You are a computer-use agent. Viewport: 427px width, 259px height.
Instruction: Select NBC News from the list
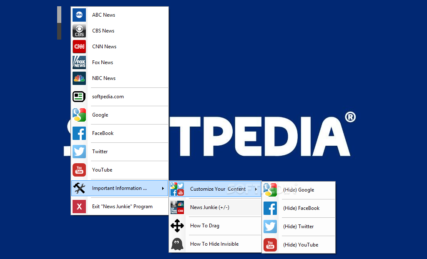pyautogui.click(x=120, y=78)
